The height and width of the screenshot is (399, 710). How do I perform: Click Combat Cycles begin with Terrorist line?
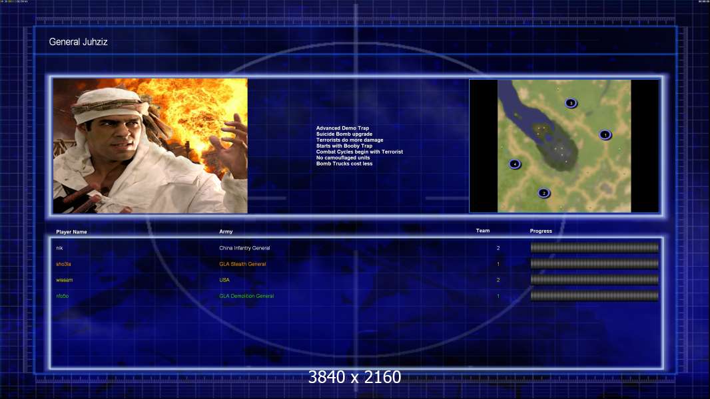(360, 152)
